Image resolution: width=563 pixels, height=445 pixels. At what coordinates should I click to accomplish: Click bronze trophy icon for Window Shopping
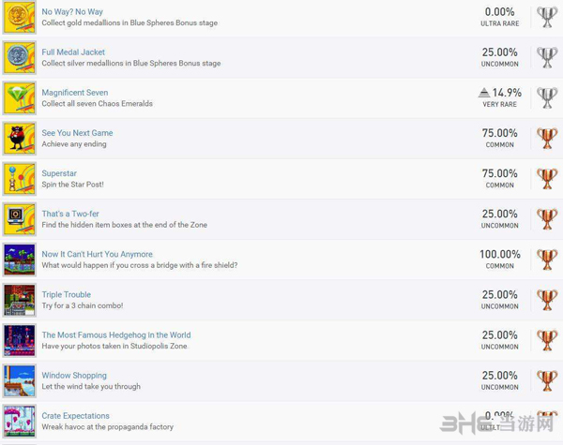(x=547, y=380)
